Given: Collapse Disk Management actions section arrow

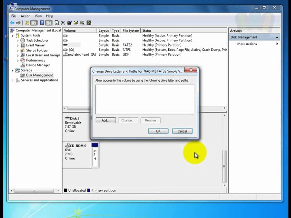Looking at the screenshot, I should [277, 37].
